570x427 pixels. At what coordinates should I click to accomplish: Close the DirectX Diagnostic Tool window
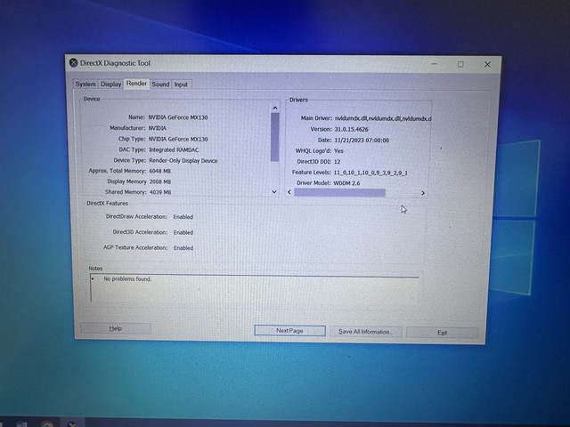pos(487,65)
